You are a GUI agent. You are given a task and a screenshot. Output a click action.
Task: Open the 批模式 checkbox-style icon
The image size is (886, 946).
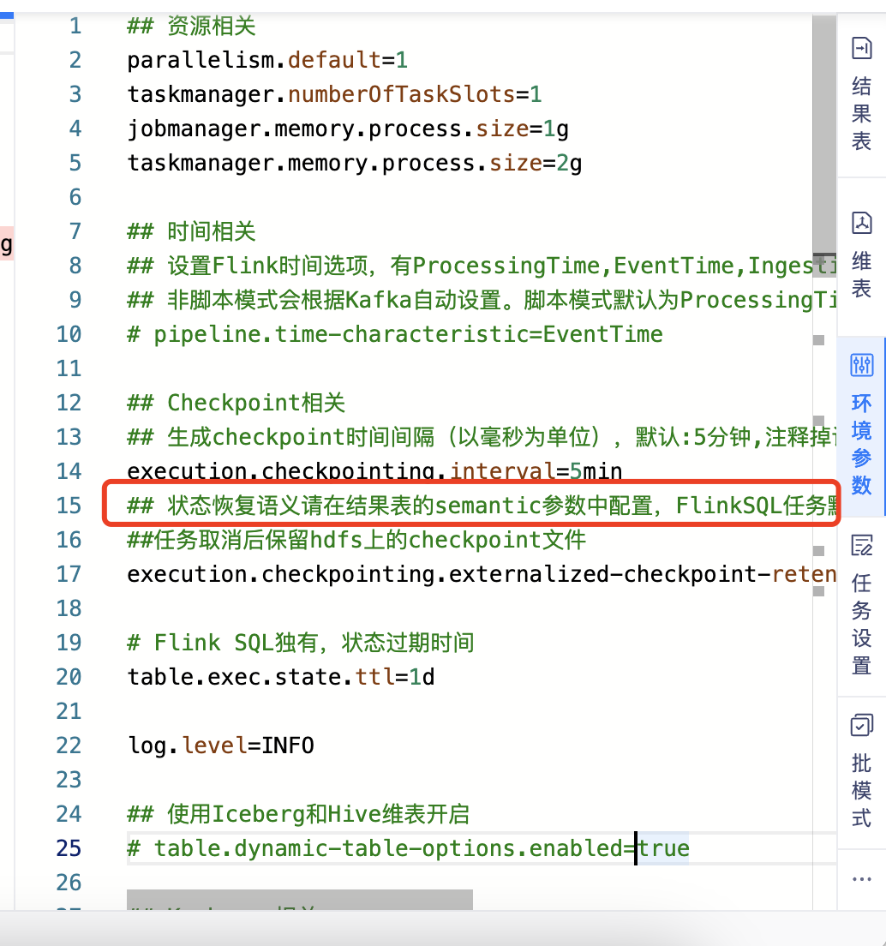click(x=861, y=726)
